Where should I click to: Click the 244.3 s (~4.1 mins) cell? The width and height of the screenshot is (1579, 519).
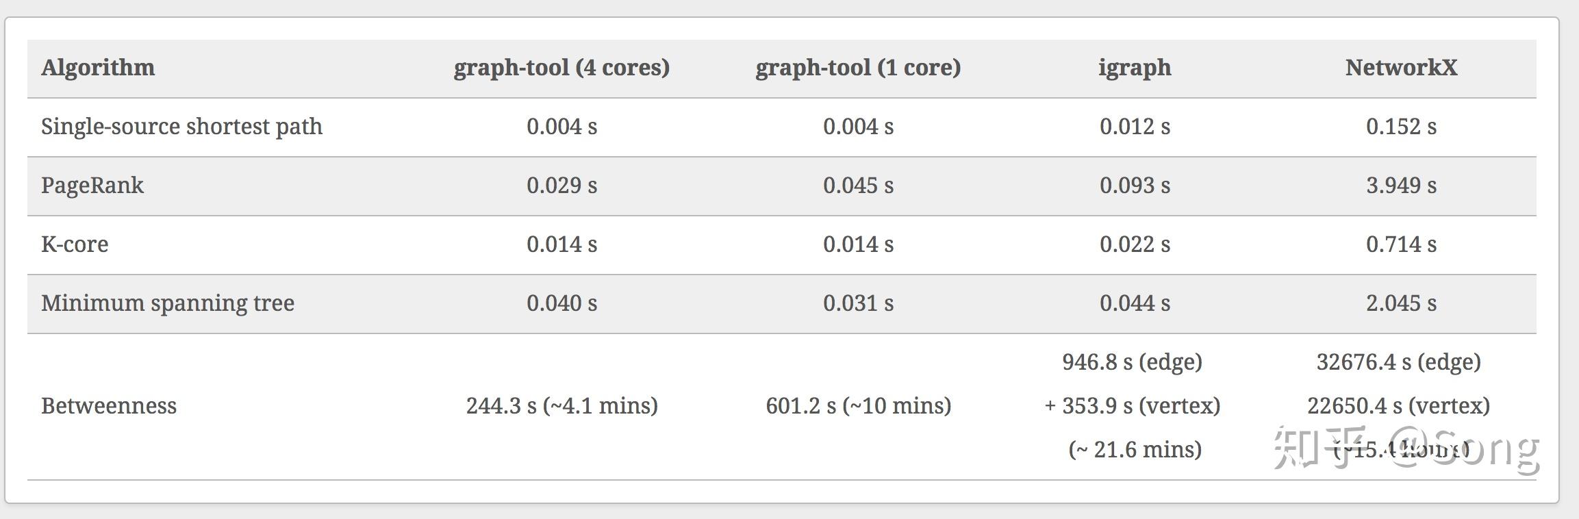tap(561, 406)
